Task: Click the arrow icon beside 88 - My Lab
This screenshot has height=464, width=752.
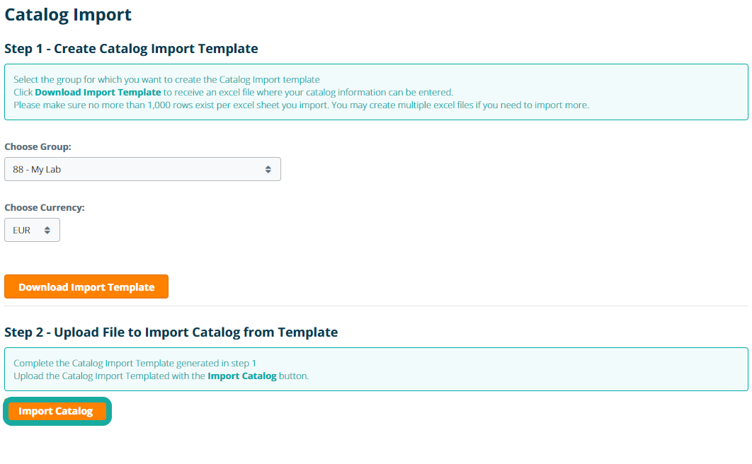Action: [x=268, y=169]
